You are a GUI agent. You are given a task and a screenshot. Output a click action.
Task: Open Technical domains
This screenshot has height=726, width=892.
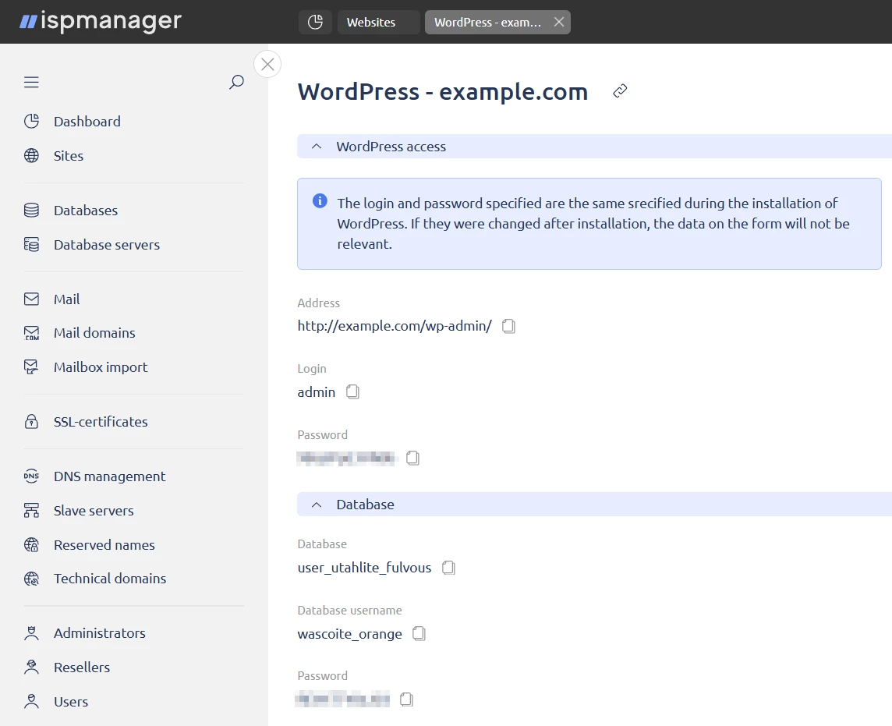point(110,579)
